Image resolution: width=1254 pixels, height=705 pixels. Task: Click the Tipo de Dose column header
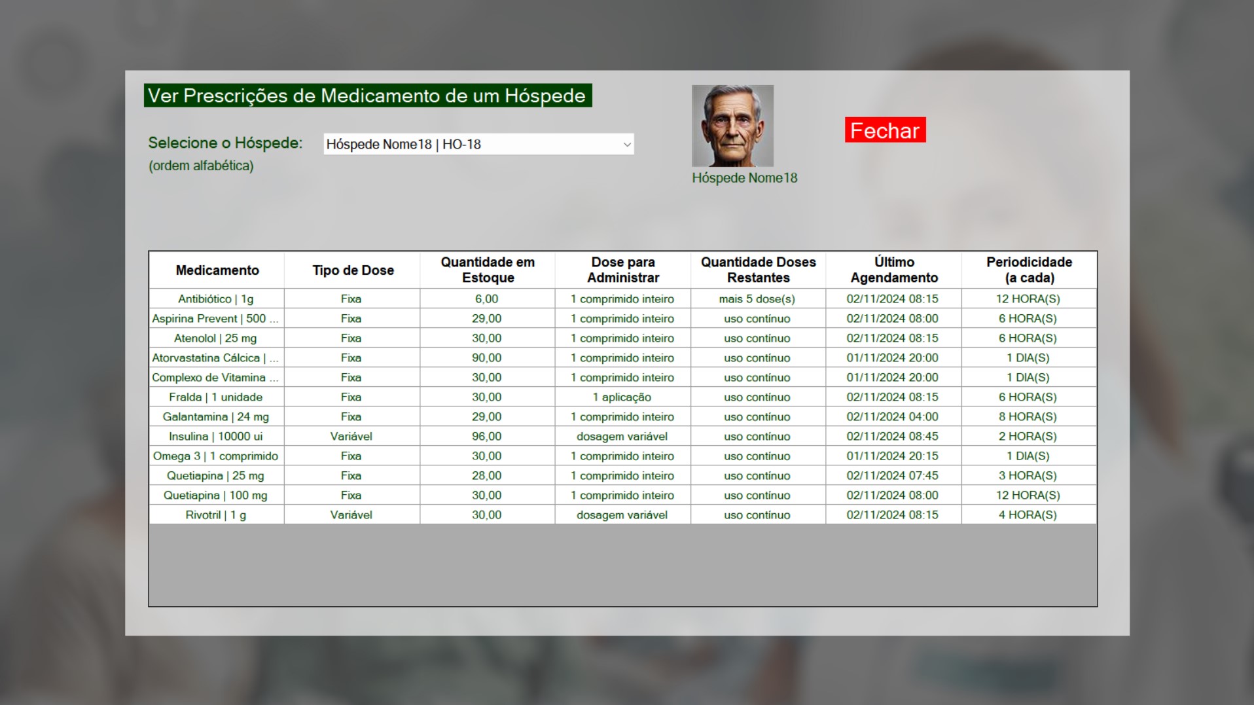pyautogui.click(x=353, y=270)
